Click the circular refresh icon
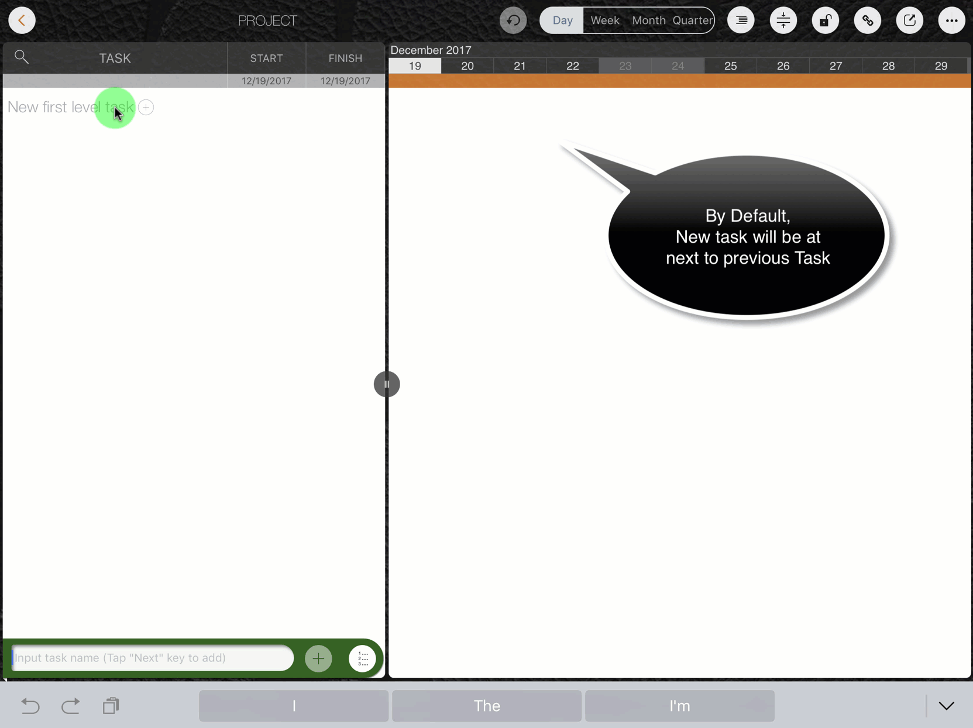973x728 pixels. coord(513,20)
